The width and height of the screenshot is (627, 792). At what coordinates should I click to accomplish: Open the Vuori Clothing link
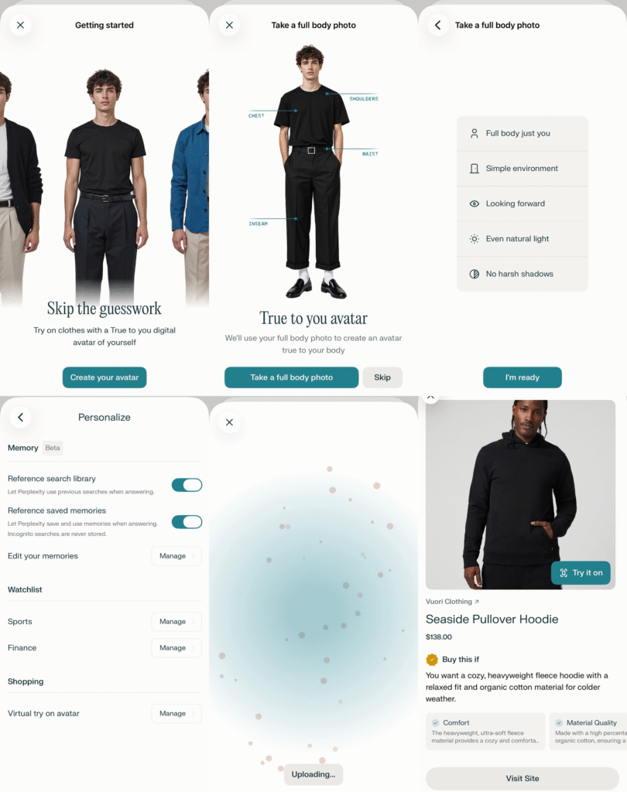[452, 602]
